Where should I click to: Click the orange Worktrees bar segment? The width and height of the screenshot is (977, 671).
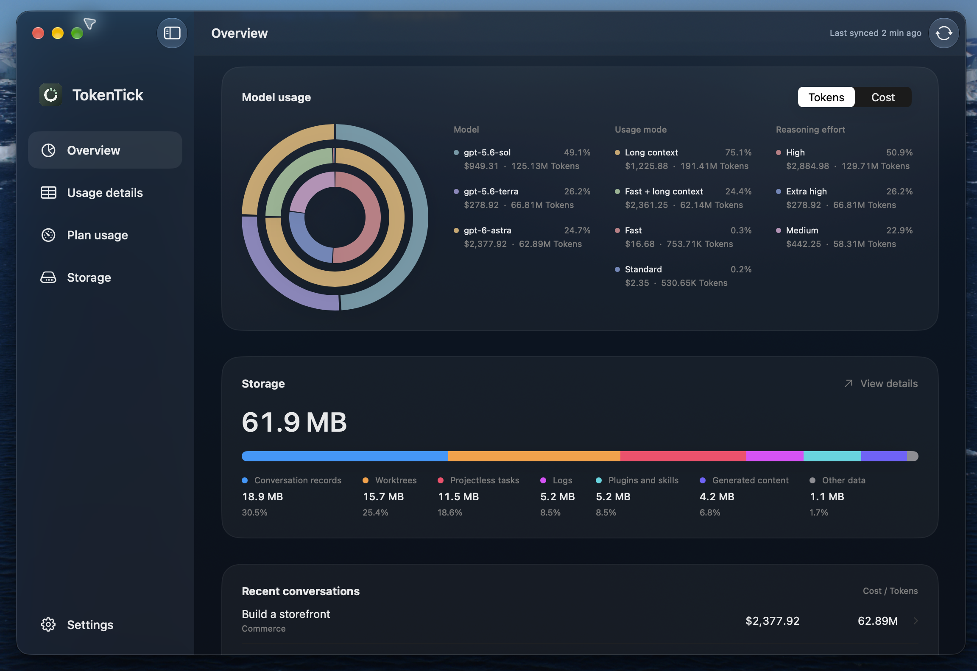(x=534, y=456)
